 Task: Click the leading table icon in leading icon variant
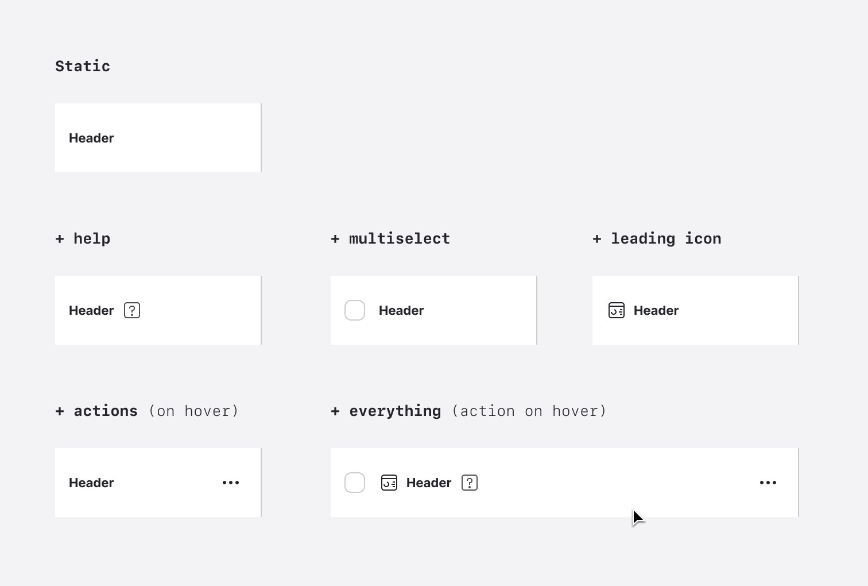[617, 310]
